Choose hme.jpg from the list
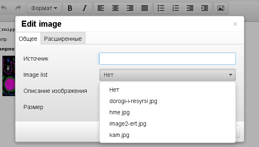The image size is (259, 147). tap(167, 112)
